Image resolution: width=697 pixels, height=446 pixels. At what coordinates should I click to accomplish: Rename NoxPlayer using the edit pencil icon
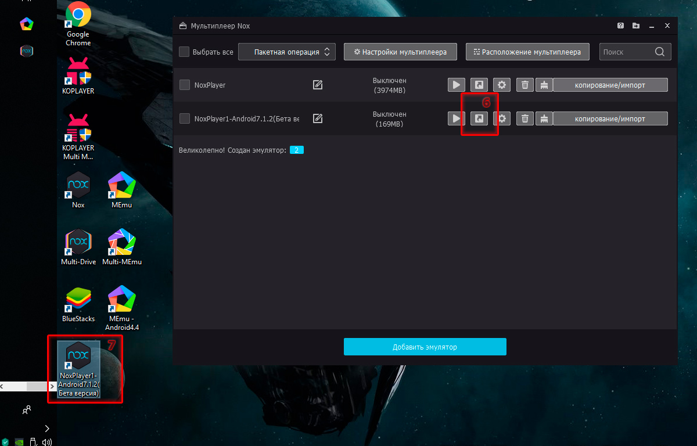tap(317, 85)
